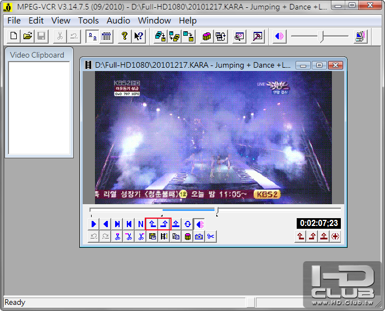
Task: Click the main toolbar Undo icon
Action: (74, 36)
